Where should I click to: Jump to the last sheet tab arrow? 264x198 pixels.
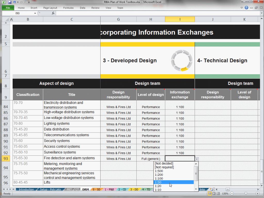(x=13, y=189)
